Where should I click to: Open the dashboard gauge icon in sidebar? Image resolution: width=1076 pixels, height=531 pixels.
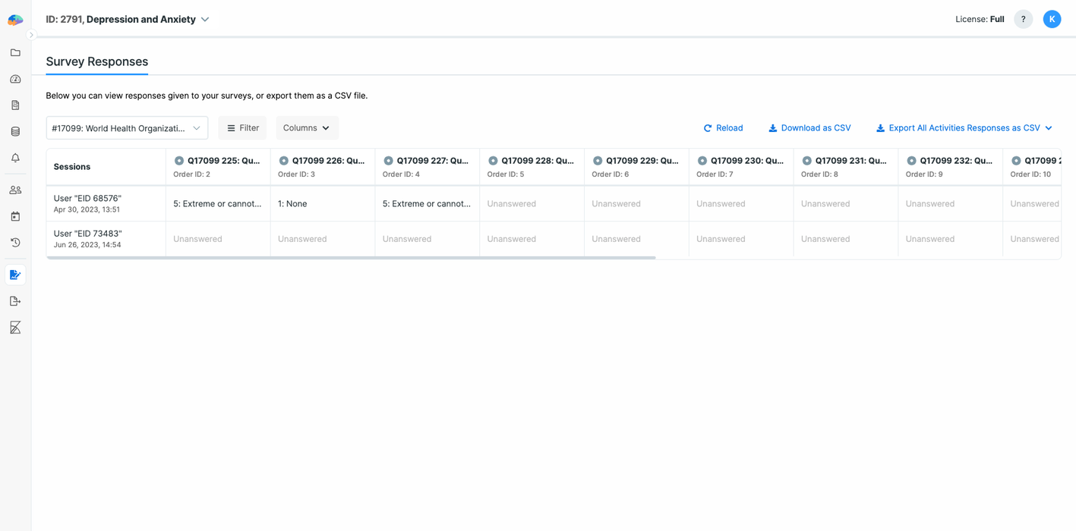pyautogui.click(x=15, y=79)
